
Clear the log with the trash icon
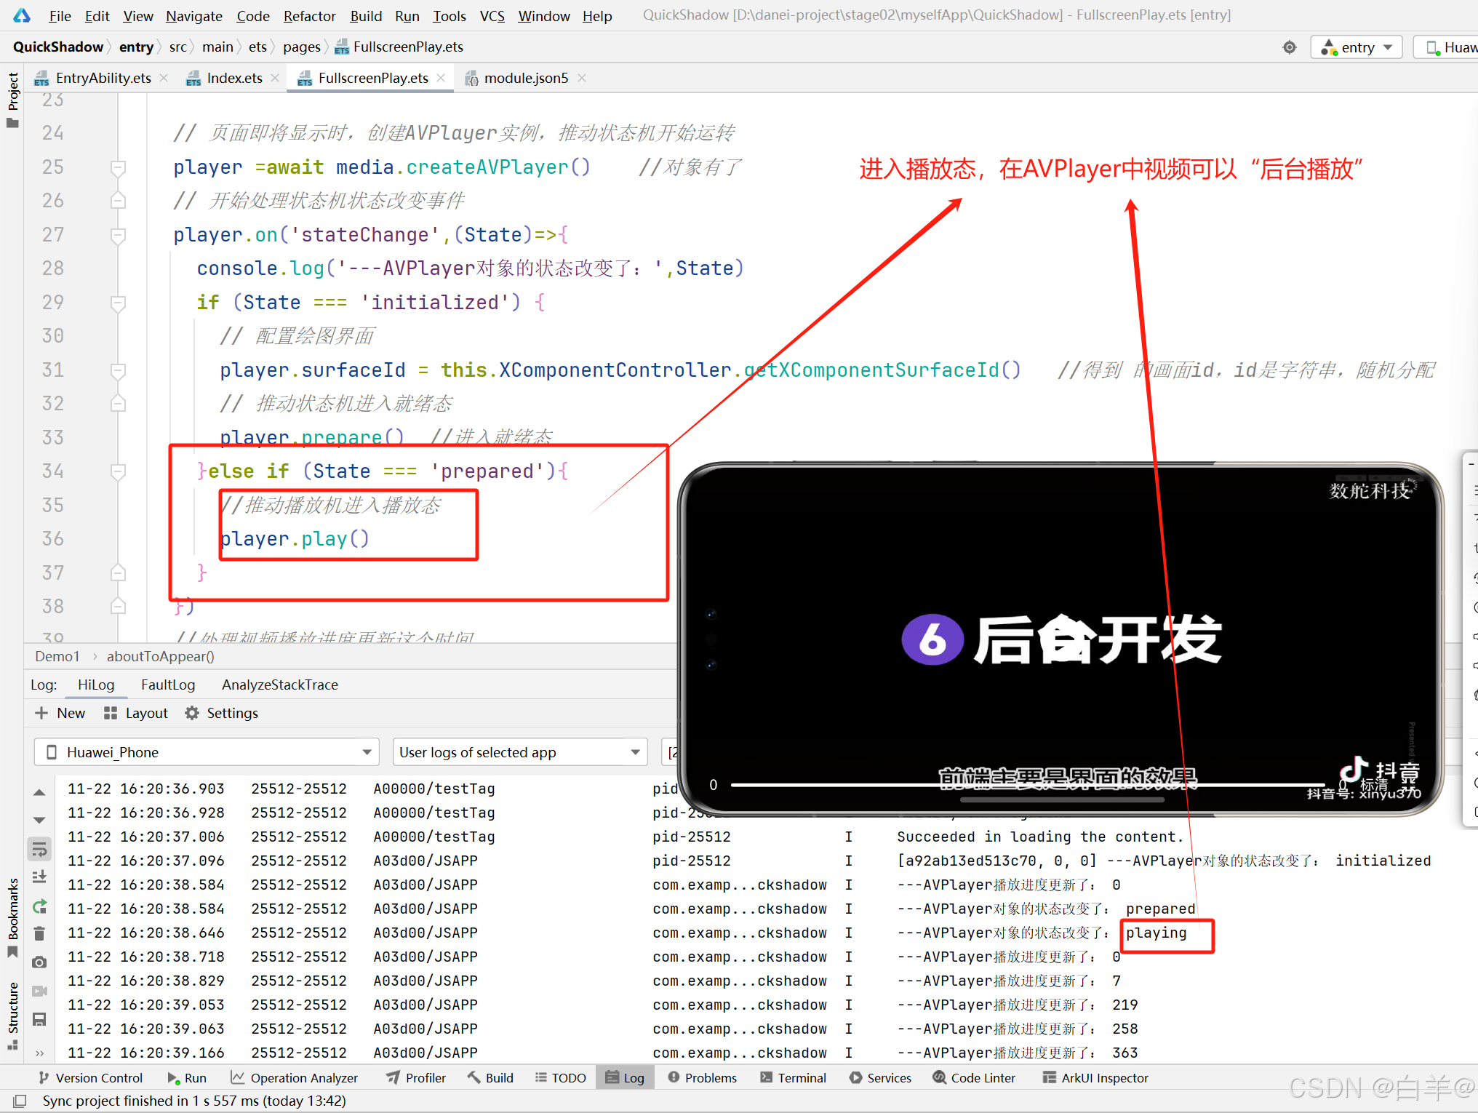coord(39,933)
